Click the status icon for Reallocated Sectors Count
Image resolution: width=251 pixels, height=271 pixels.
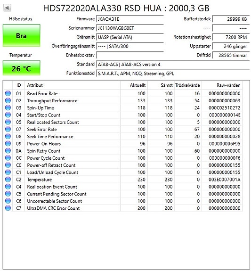[x=8, y=122]
